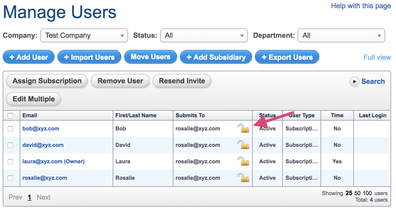Tick the checkbox next to rosalie@xyz.com email link
This screenshot has height=211, width=396.
10,178
